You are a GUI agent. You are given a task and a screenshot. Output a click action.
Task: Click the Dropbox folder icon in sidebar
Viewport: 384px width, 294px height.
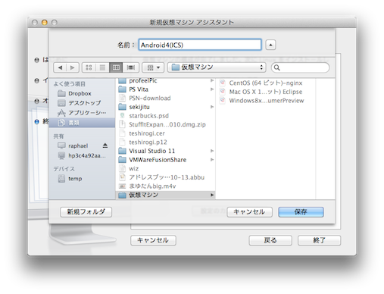(x=61, y=93)
